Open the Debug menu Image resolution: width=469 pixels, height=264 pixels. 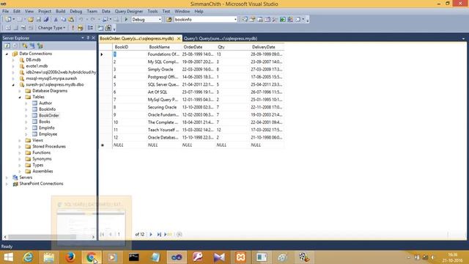click(x=76, y=12)
